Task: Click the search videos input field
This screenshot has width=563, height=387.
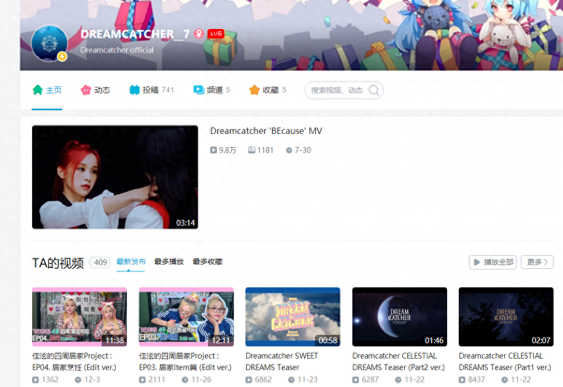Action: point(337,90)
